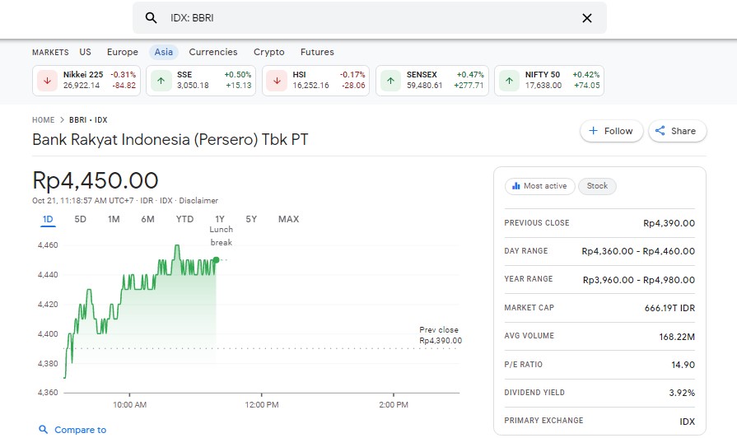Viewport: 737px width, 438px height.
Task: Click the search magnifier icon
Action: coord(151,18)
